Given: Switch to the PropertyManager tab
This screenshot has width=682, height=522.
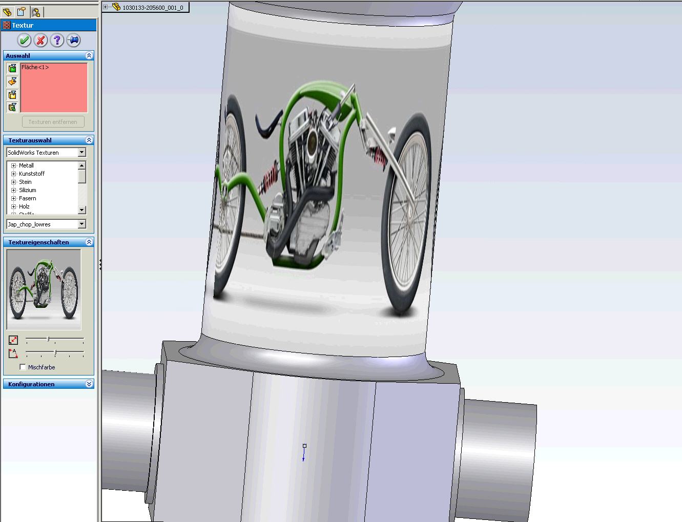Looking at the screenshot, I should (x=22, y=12).
